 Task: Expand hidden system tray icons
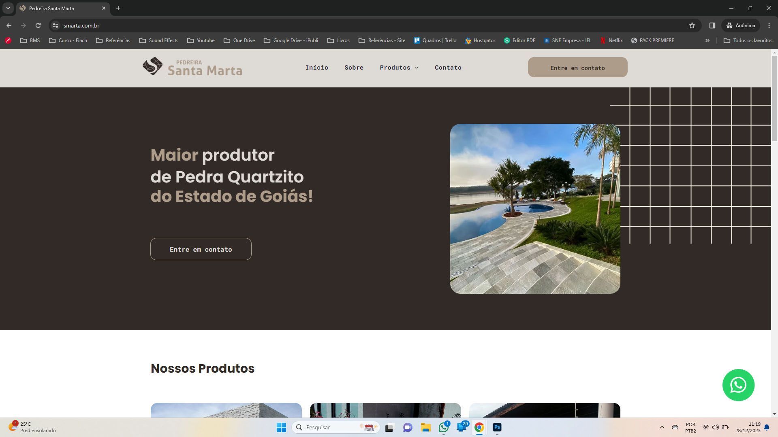coord(662,427)
